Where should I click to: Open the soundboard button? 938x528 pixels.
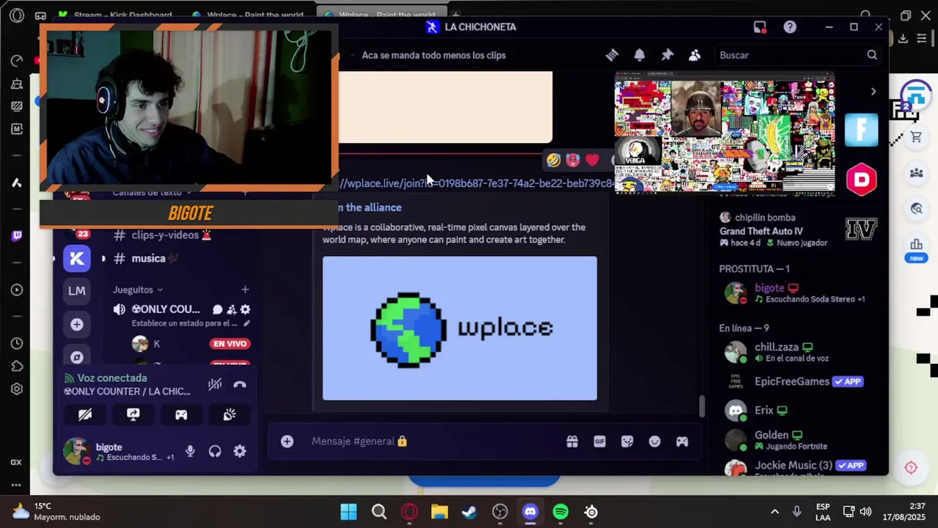pos(229,414)
